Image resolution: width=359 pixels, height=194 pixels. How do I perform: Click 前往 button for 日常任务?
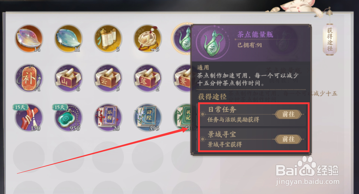click(289, 114)
